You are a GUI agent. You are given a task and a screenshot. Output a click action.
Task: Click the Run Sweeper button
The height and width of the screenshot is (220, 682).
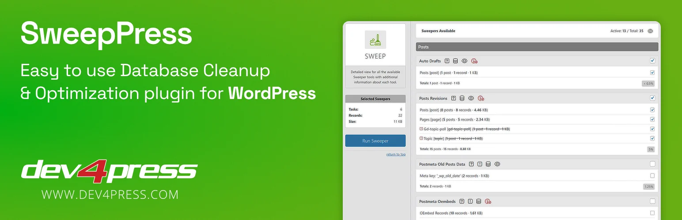(x=375, y=141)
